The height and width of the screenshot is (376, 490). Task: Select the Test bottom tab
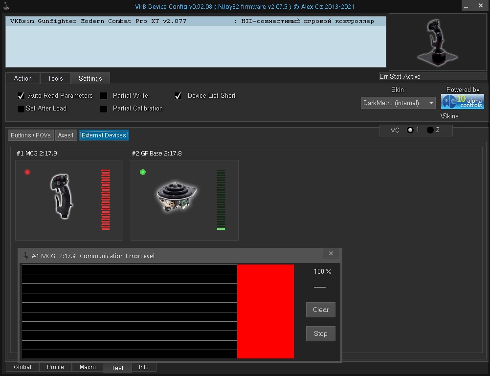coord(117,368)
